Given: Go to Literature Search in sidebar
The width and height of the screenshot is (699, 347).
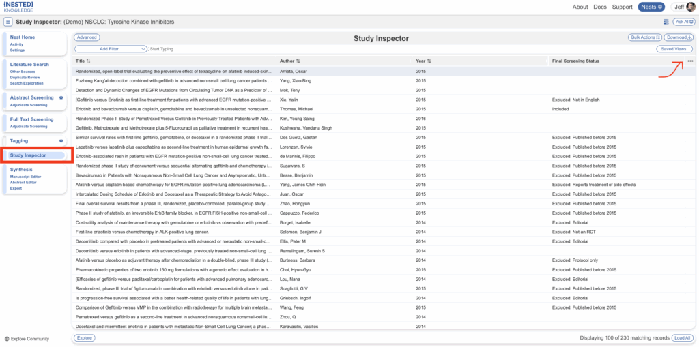Looking at the screenshot, I should pyautogui.click(x=29, y=65).
